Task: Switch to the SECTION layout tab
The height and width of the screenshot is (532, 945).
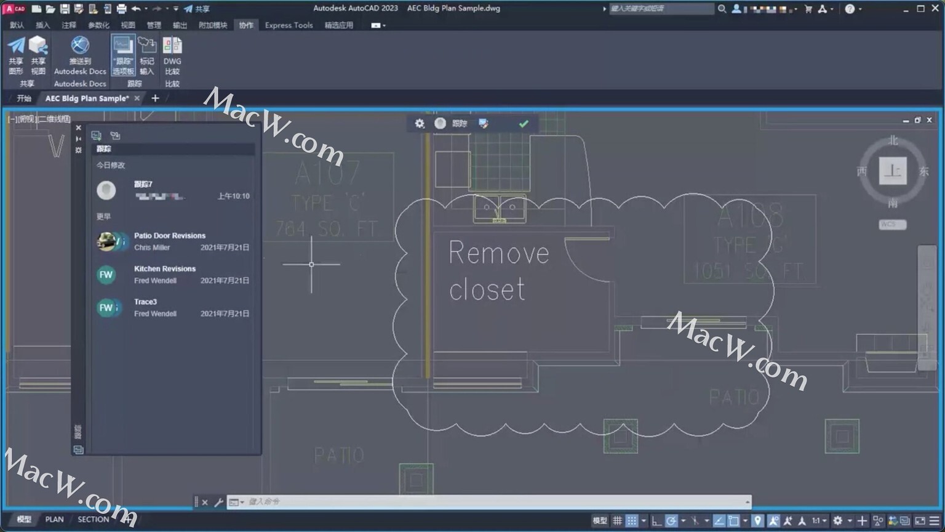Action: click(x=93, y=520)
